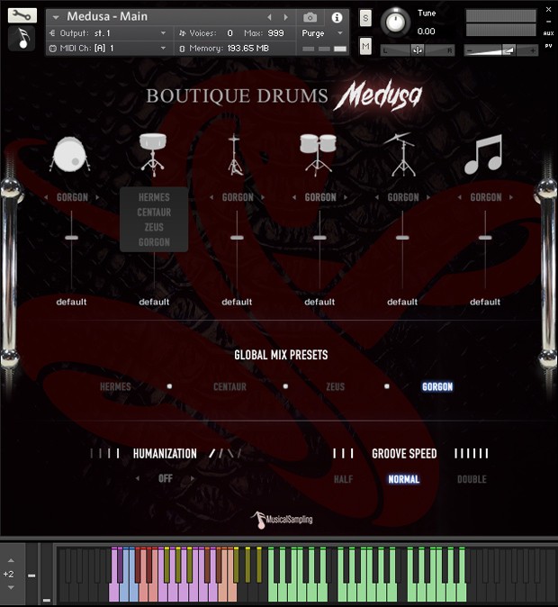The image size is (558, 607).
Task: Go to next instrument preset arrow
Action: point(285,17)
